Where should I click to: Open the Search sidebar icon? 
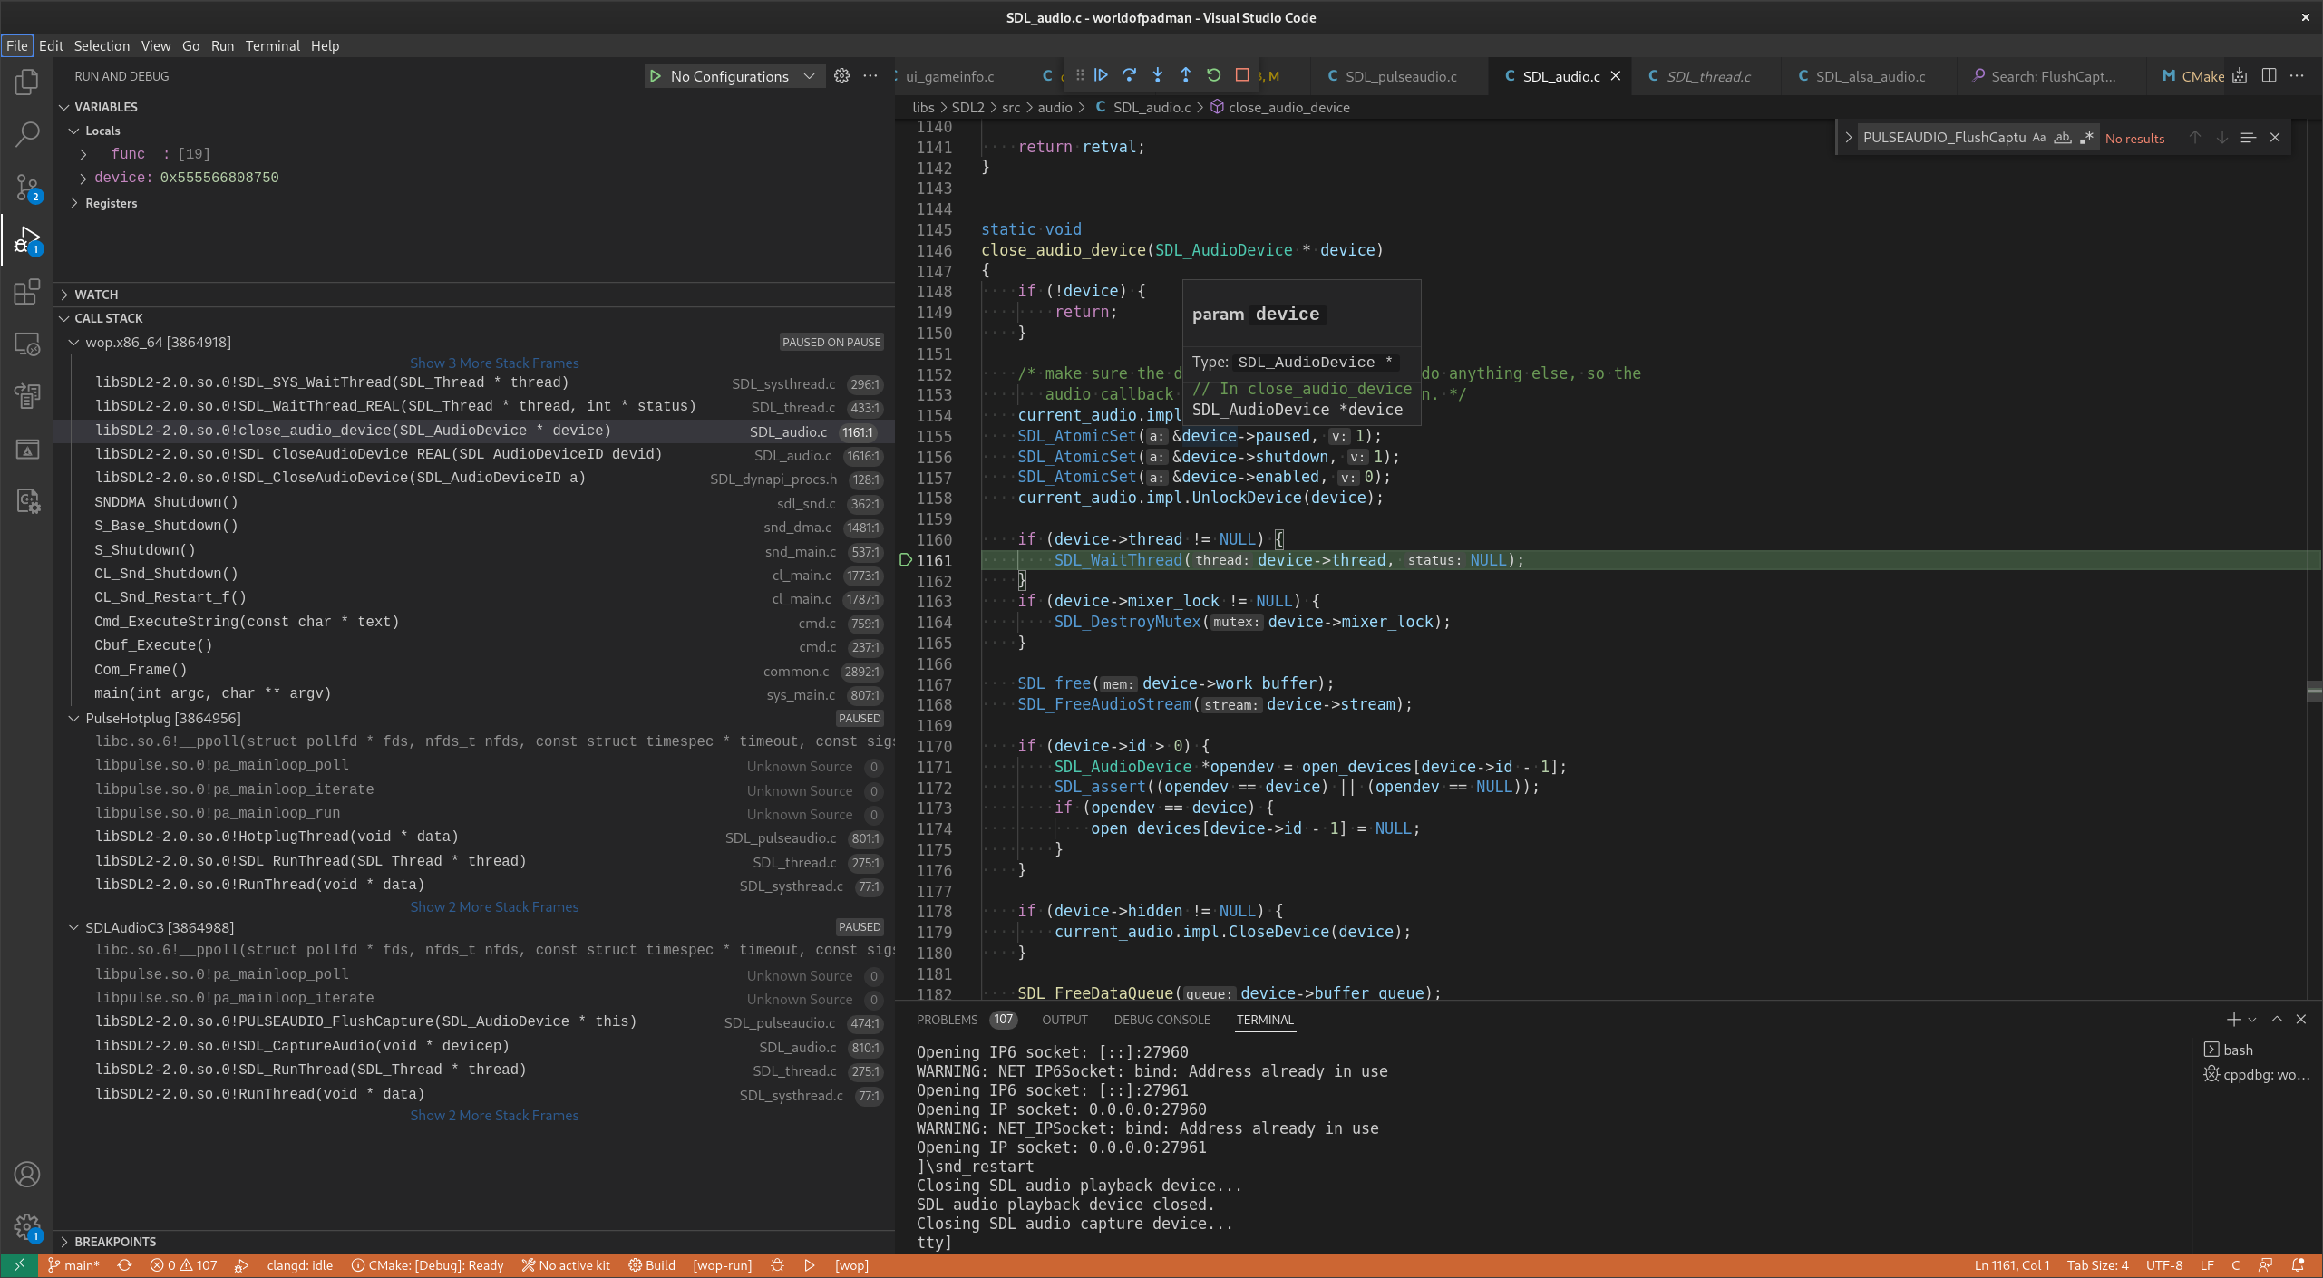(26, 133)
